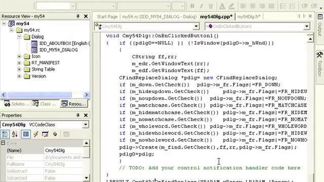Click the IsAbstract property row
This screenshot has width=324, height=182.
[x=45, y=171]
